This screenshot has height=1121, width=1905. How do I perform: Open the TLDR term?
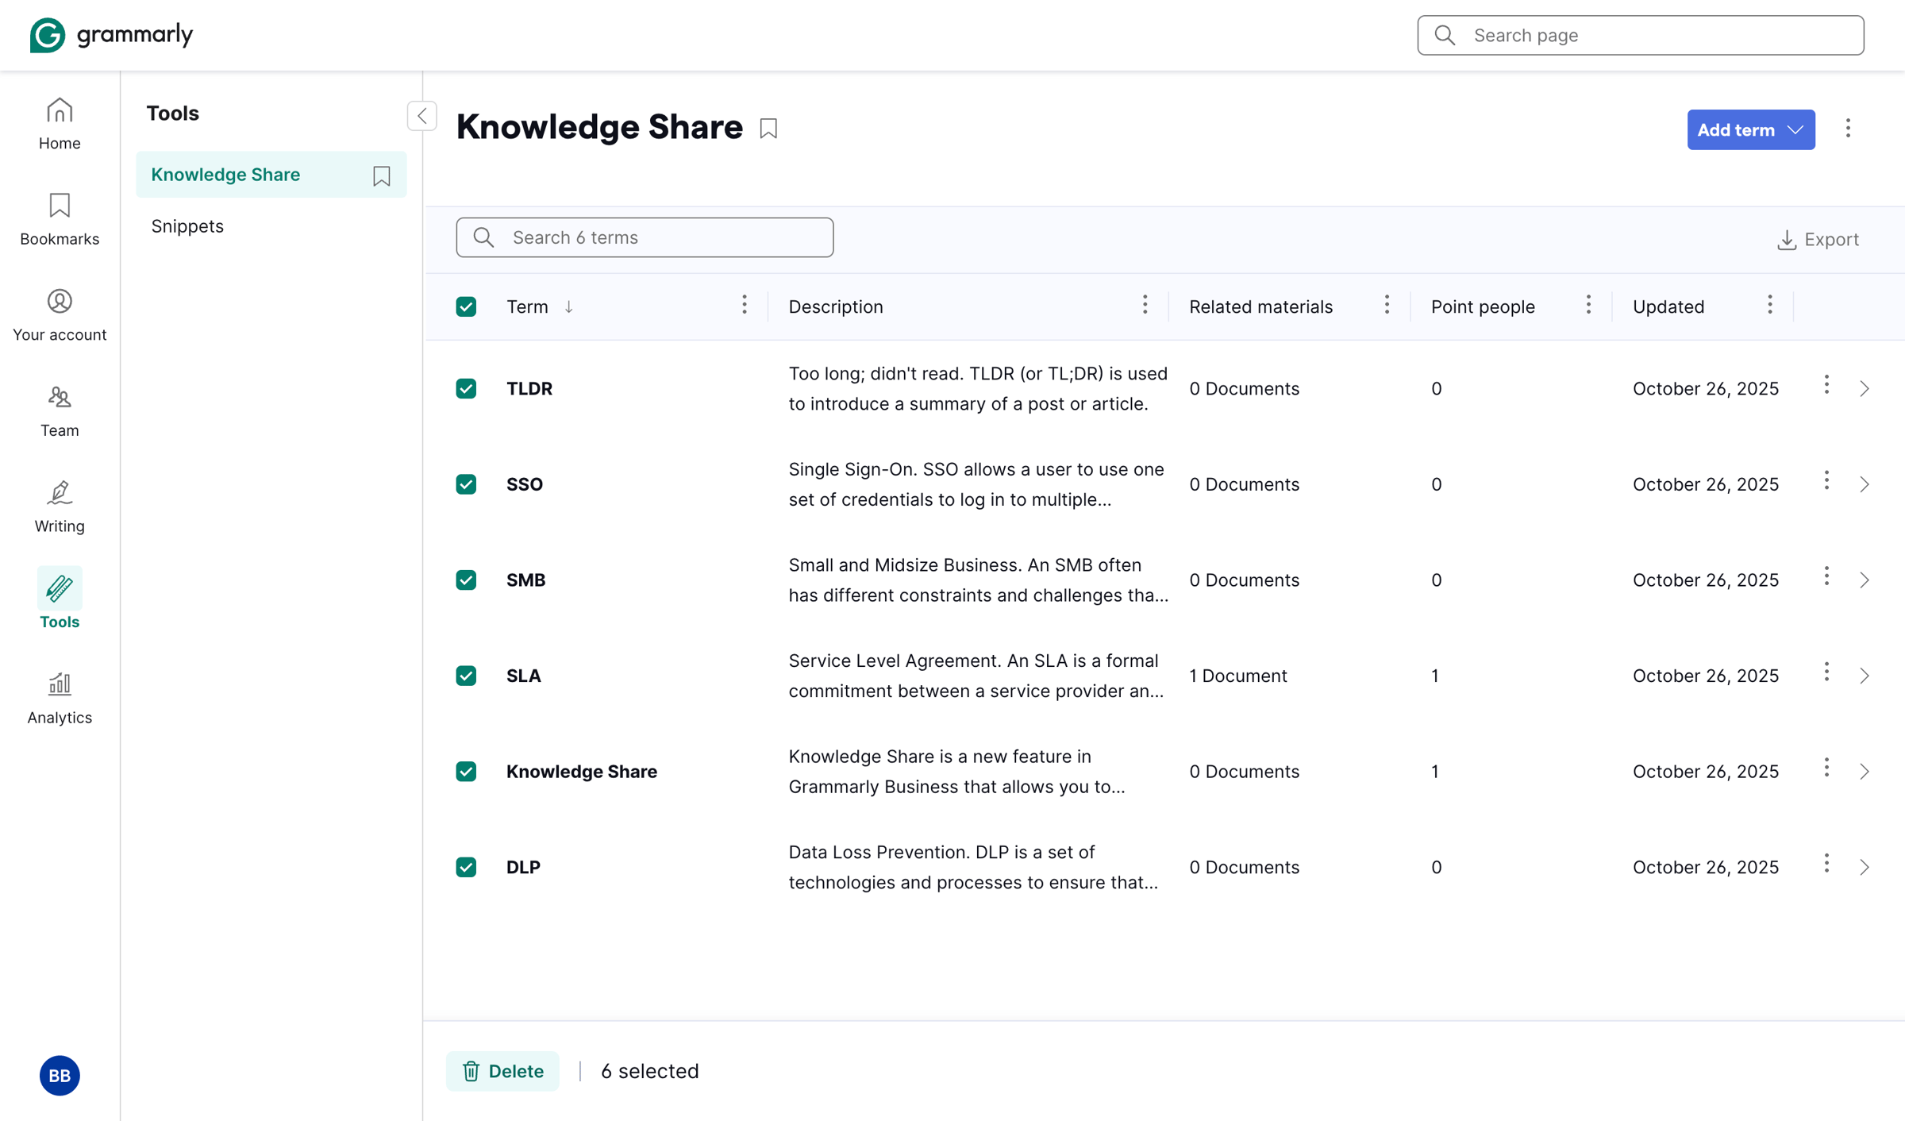coord(529,388)
